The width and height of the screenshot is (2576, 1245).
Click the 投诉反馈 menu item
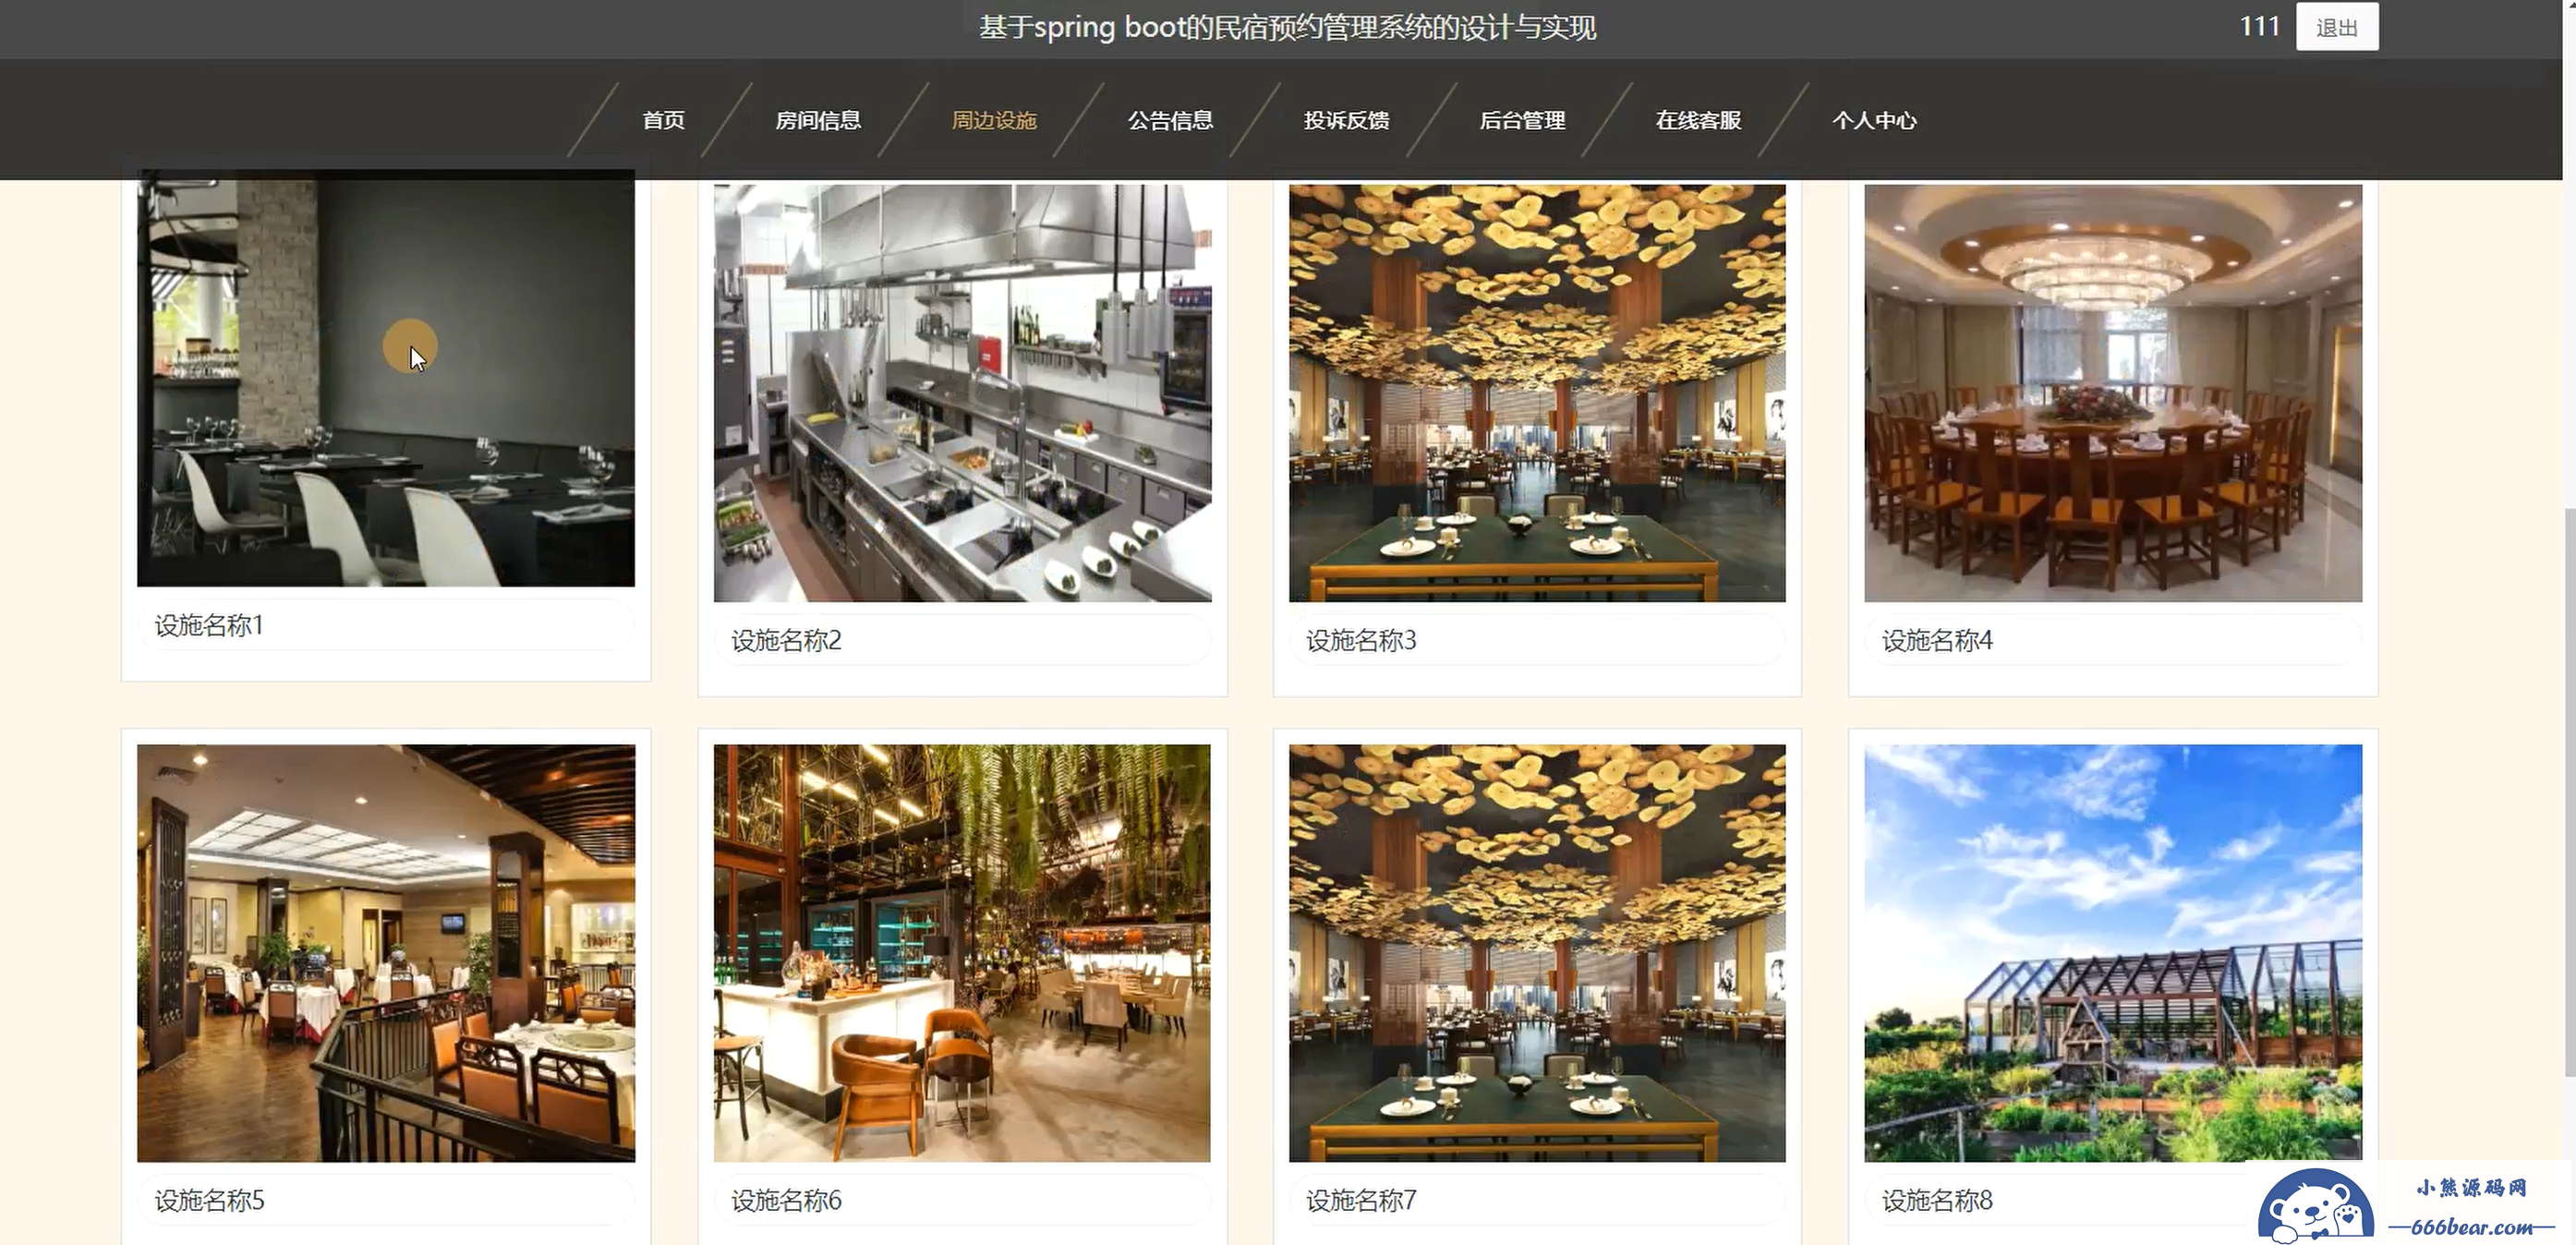[x=1346, y=121]
